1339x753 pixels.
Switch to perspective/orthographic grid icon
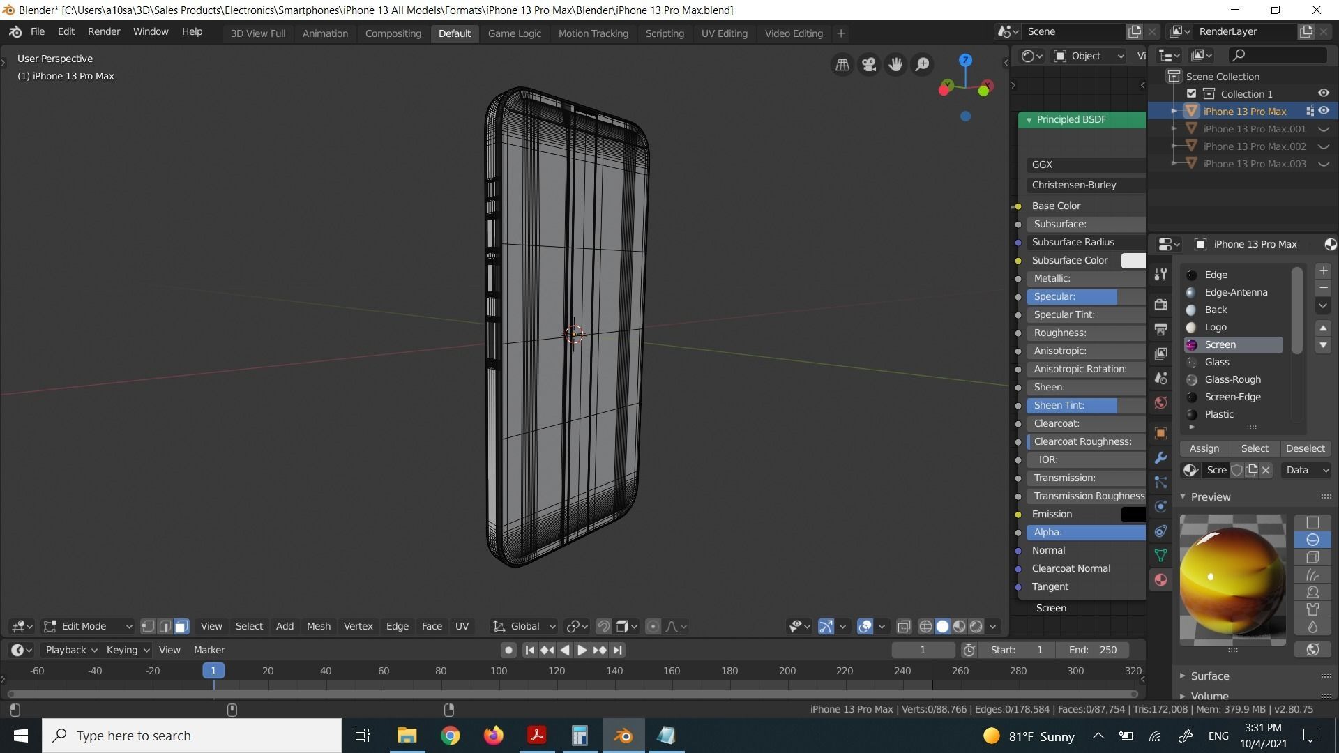[x=842, y=65]
